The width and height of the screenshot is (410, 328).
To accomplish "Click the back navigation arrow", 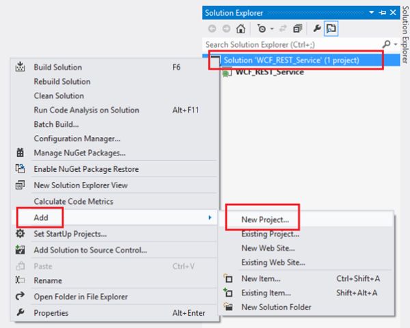I will click(x=213, y=29).
